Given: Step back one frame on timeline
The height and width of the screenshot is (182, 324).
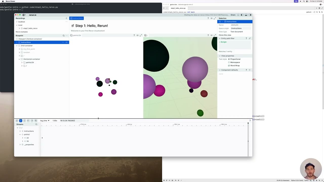Looking at the screenshot, I should [28, 121].
